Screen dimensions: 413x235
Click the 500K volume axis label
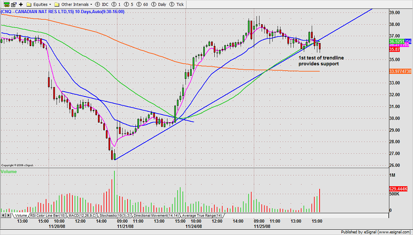394,194
